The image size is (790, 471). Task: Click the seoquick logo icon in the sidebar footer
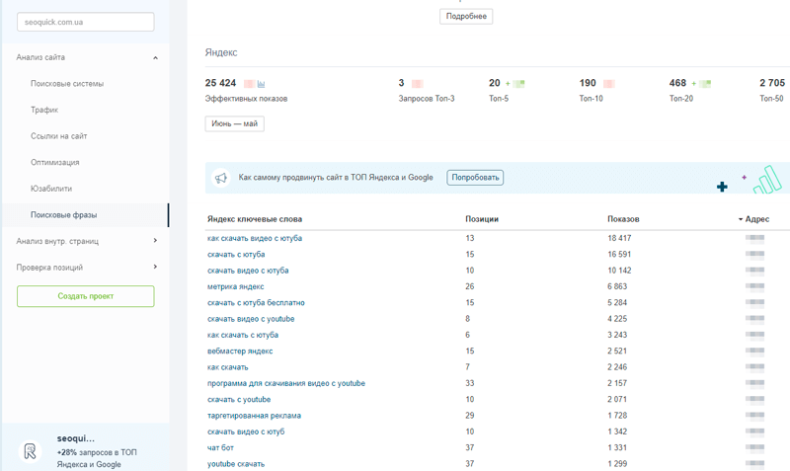click(31, 451)
